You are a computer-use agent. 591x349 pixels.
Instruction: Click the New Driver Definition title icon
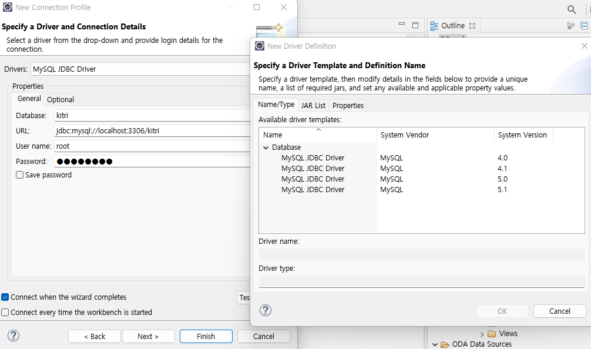(260, 46)
